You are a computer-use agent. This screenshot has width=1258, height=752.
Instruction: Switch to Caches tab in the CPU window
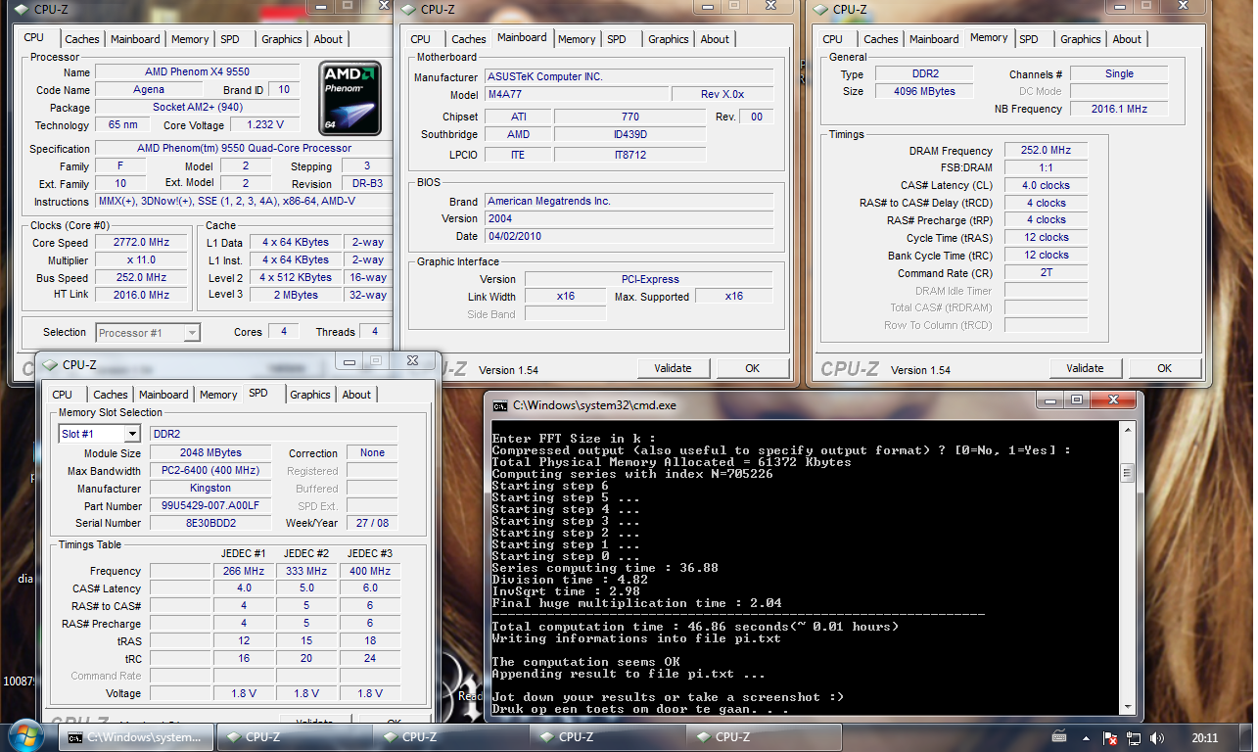82,39
